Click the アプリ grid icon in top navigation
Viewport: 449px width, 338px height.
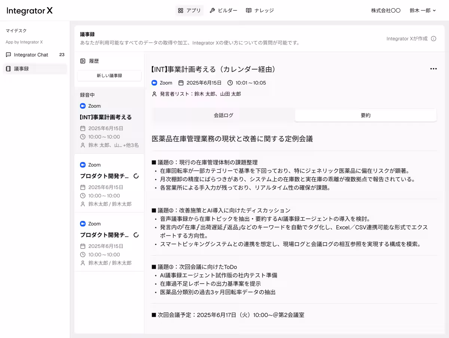(x=181, y=10)
